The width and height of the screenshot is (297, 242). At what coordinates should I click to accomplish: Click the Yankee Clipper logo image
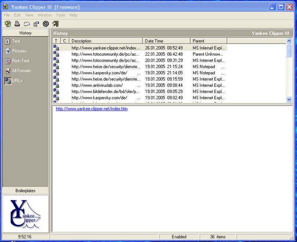coord(26,214)
